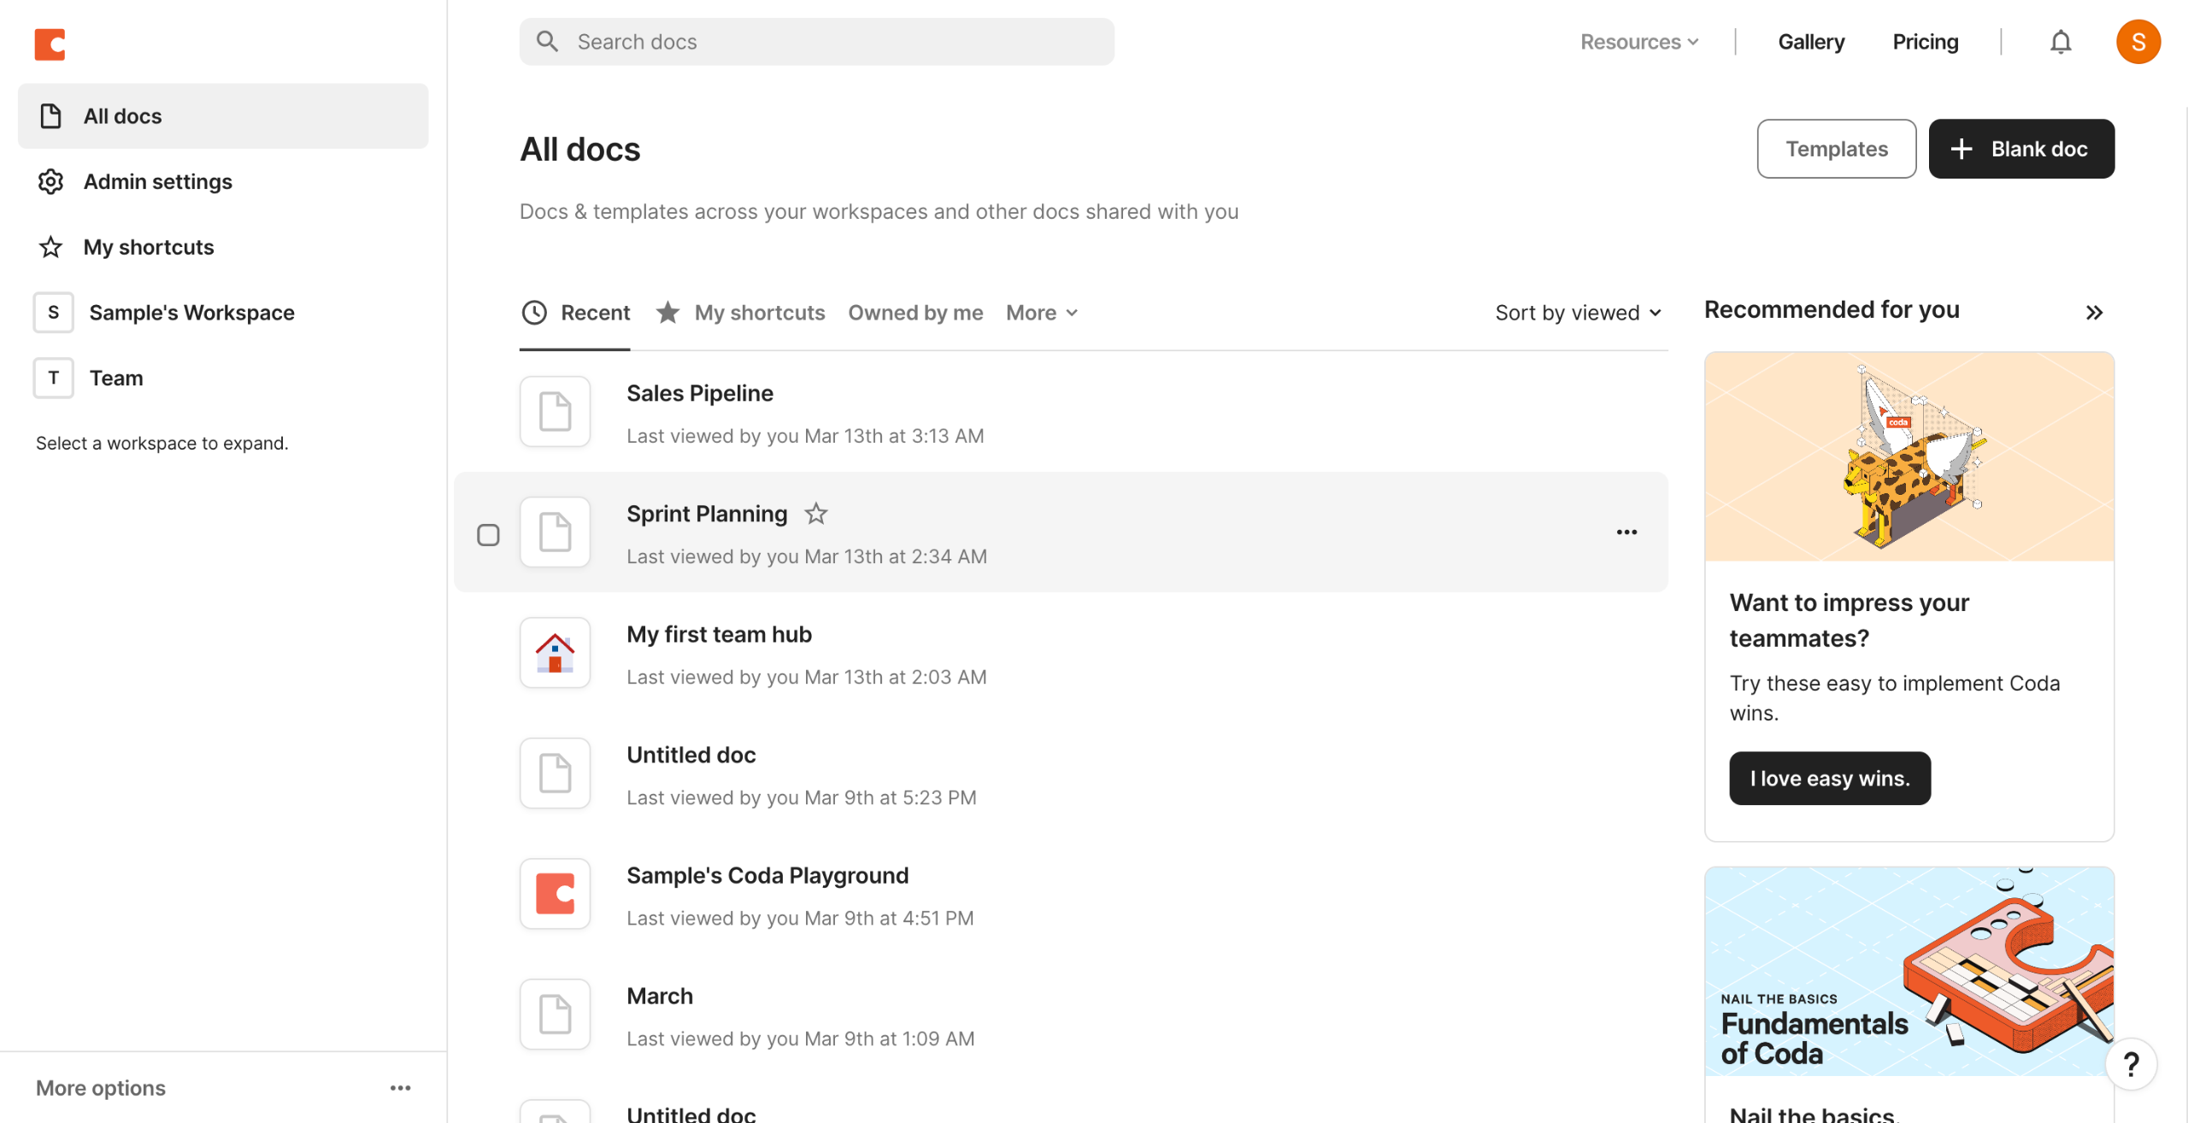Open the user profile avatar

click(2138, 42)
